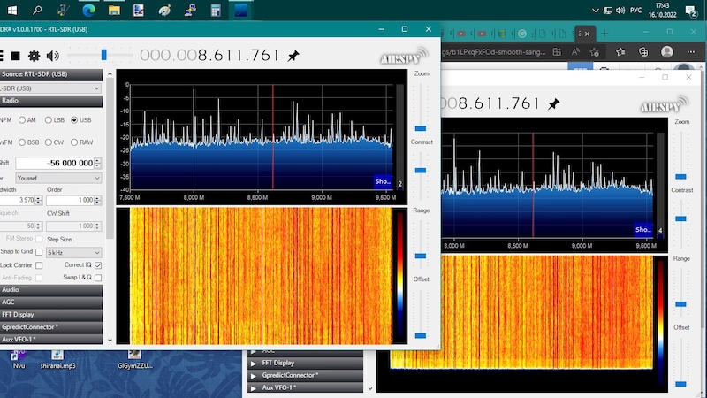707x398 pixels.
Task: Disable the Correct IQ checkbox
Action: (x=98, y=265)
